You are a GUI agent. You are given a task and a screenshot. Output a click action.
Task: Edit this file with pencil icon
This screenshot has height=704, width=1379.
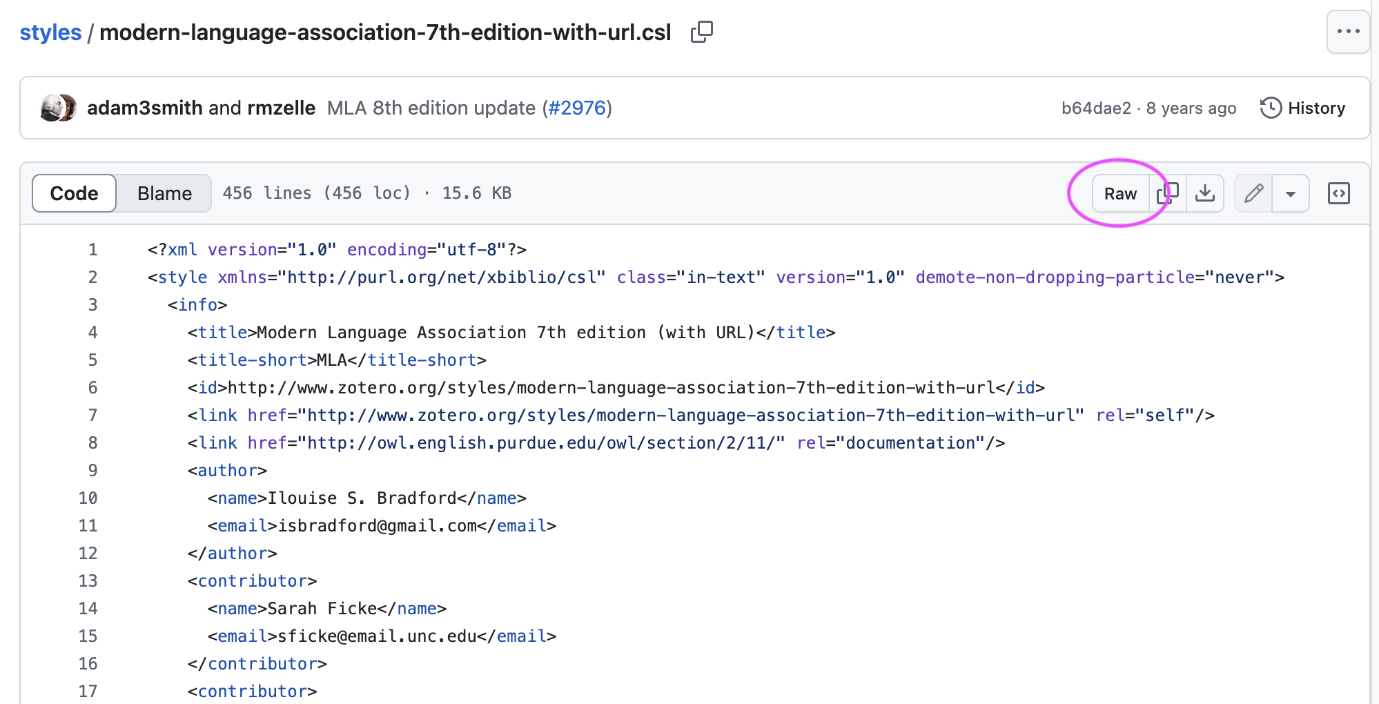[x=1253, y=194]
